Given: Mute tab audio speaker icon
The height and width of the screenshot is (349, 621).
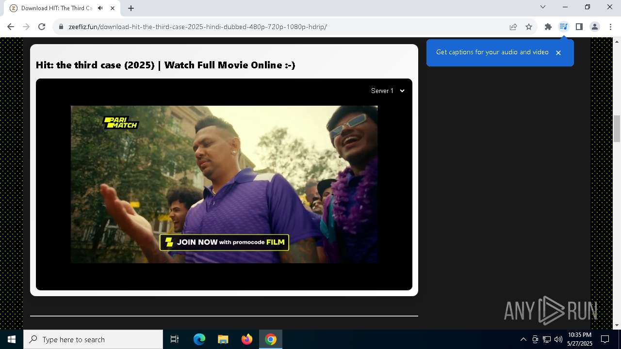Looking at the screenshot, I should (100, 8).
